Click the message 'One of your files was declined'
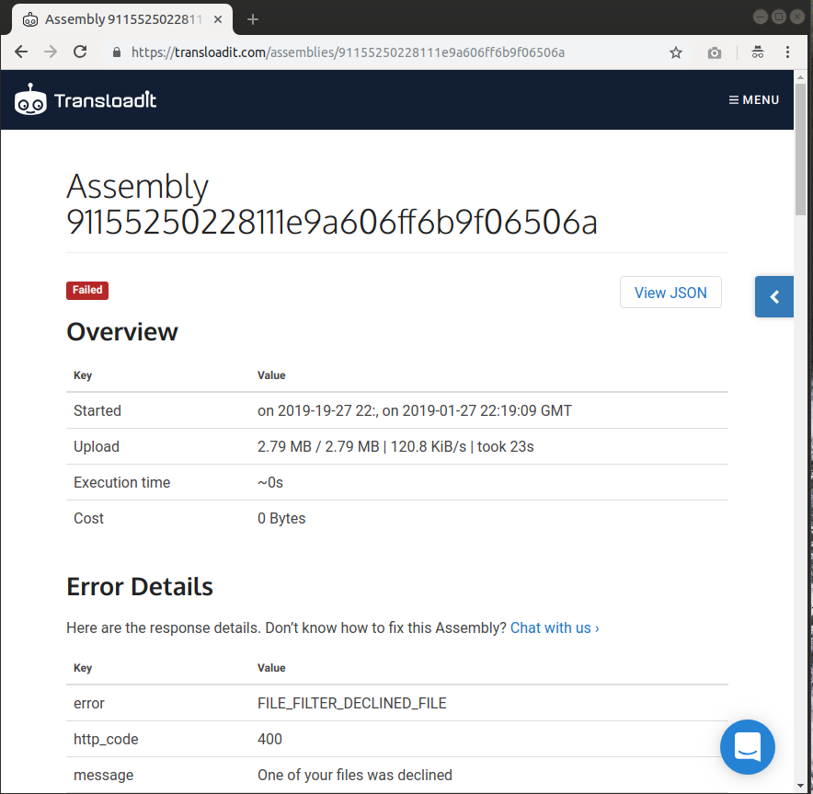 [355, 775]
